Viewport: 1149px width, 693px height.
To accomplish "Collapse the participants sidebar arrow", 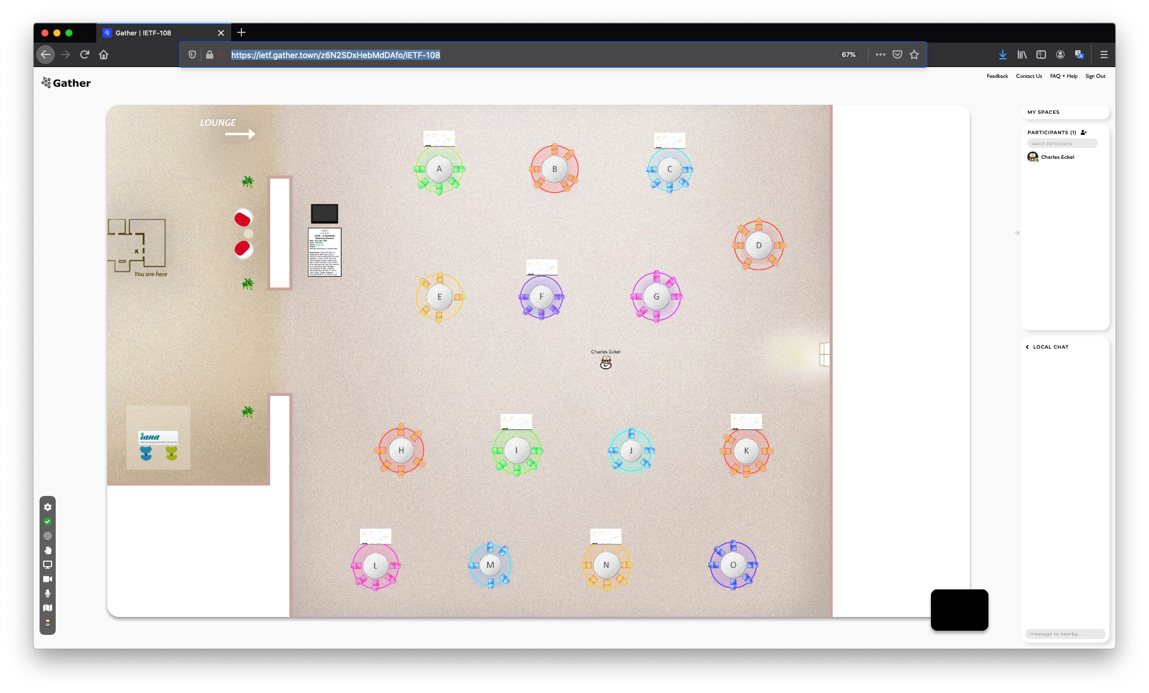I will [1017, 233].
